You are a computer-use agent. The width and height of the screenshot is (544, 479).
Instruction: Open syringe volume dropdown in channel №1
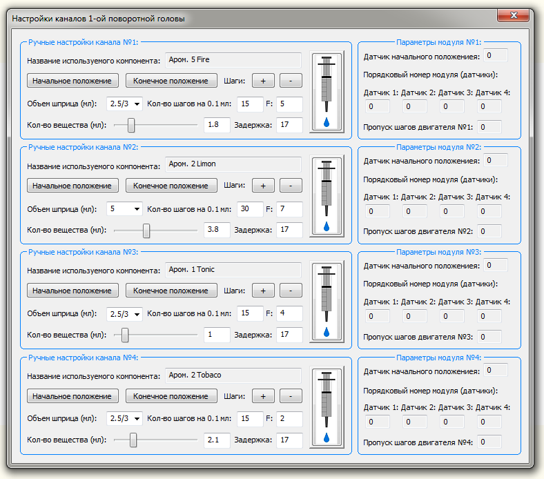pos(124,104)
